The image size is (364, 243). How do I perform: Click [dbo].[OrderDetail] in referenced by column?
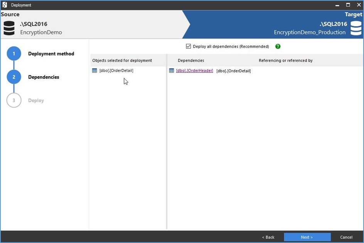click(234, 71)
